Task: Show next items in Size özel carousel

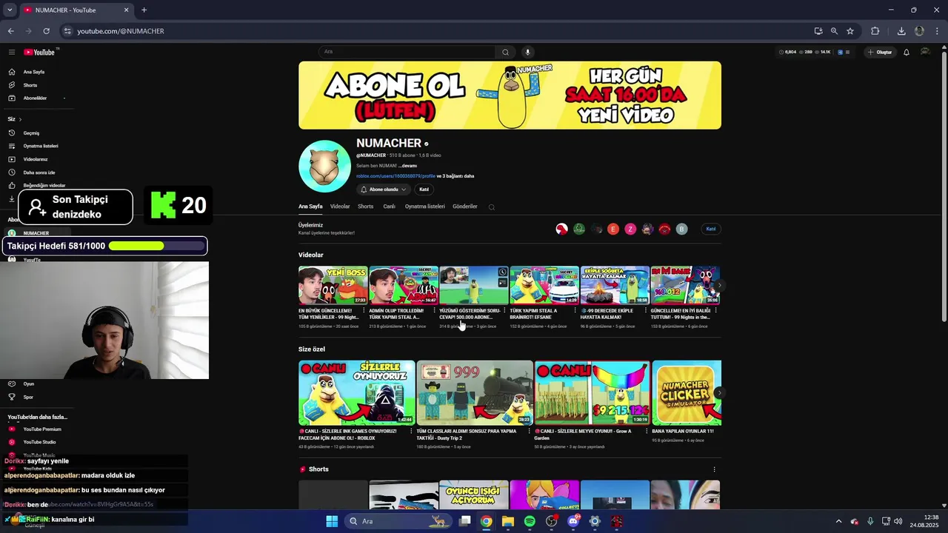Action: click(x=719, y=393)
